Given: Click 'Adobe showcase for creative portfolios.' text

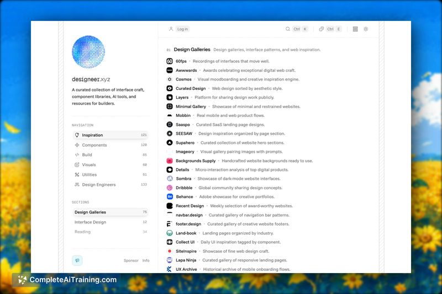Looking at the screenshot, I should point(237,197).
